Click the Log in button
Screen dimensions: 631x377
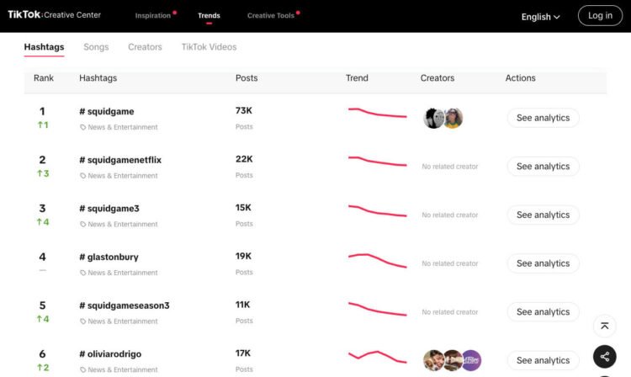pyautogui.click(x=600, y=16)
